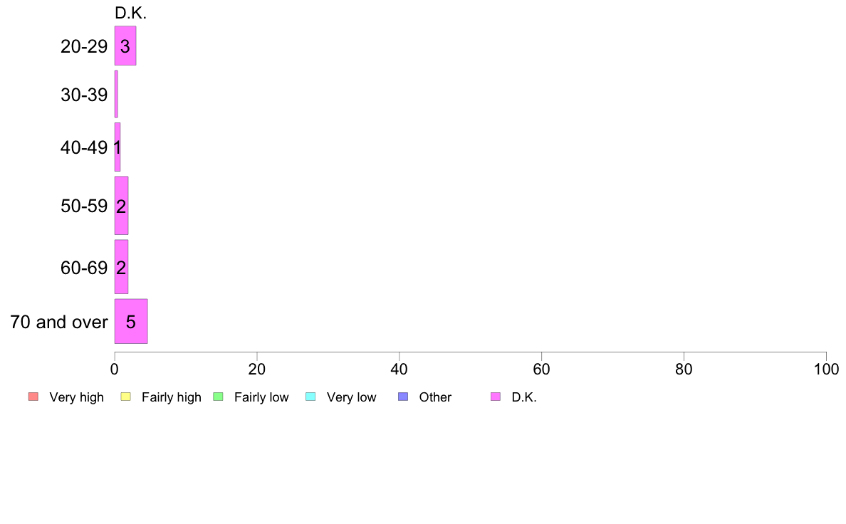Screen dimensions: 846x524
Task: Click the 100 tick label on axis
Action: click(826, 370)
